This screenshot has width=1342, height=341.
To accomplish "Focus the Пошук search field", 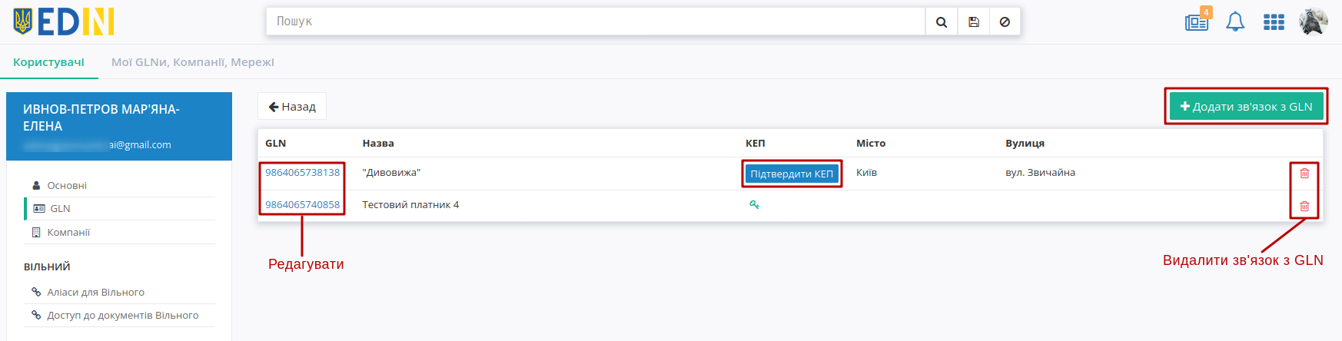I will 596,22.
